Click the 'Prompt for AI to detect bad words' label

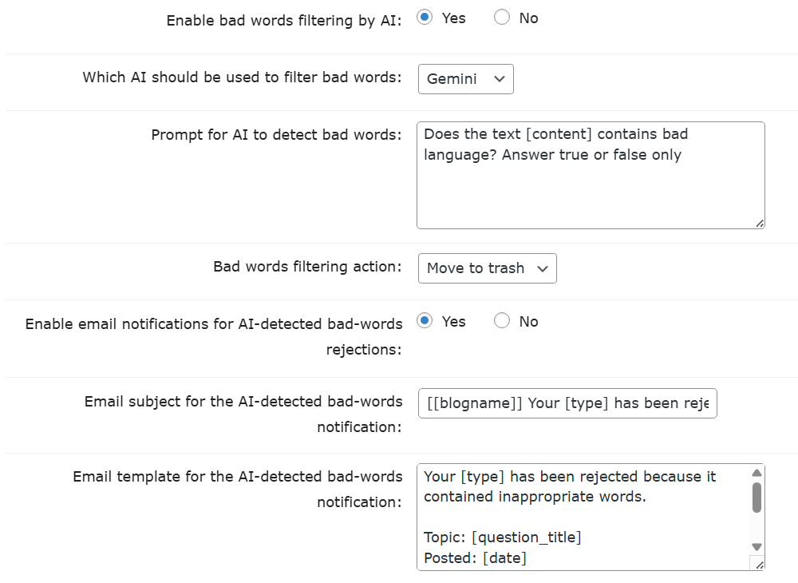pos(276,134)
